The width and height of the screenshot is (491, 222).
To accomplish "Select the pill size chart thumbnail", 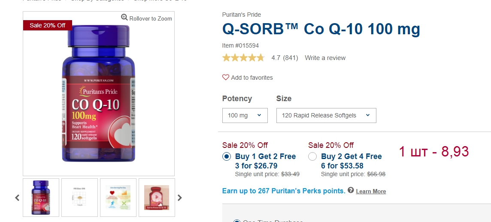I will pos(79,198).
